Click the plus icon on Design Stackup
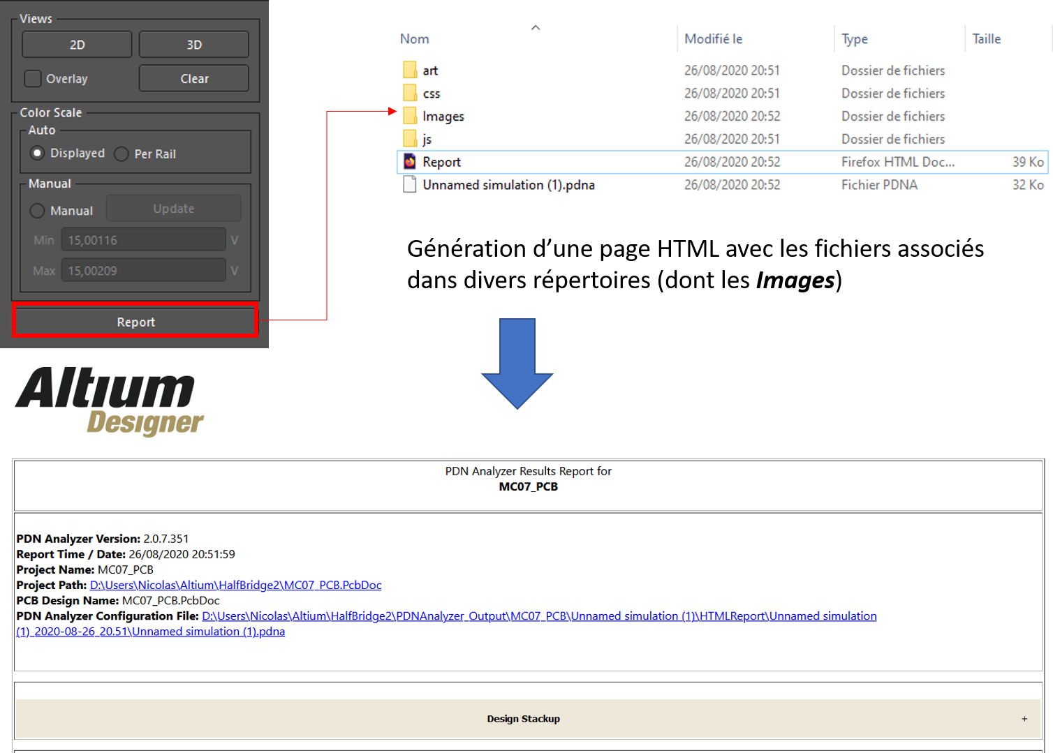Screen dimensions: 1053x753 pos(1024,719)
